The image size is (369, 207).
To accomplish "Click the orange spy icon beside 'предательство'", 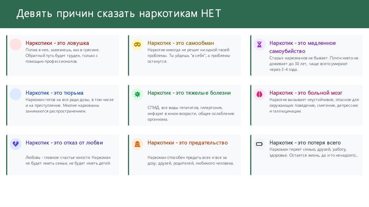I will click(137, 144).
